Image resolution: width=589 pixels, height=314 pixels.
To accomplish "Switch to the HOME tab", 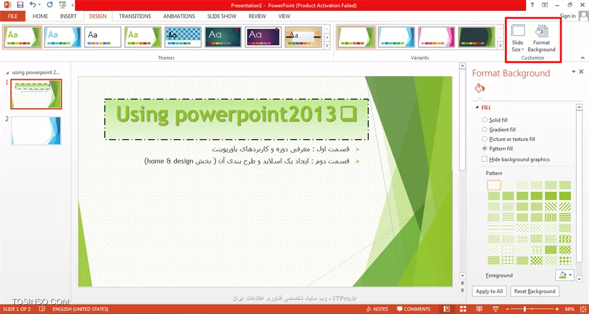I will [x=40, y=16].
